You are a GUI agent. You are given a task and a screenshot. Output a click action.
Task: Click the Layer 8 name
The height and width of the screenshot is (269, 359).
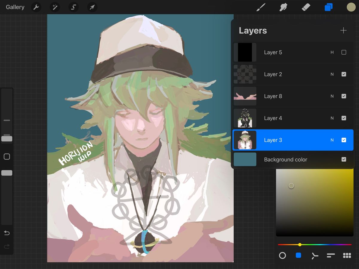273,96
